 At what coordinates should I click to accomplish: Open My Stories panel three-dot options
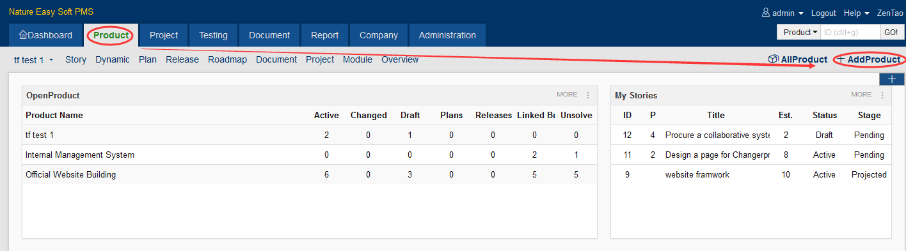(x=882, y=95)
